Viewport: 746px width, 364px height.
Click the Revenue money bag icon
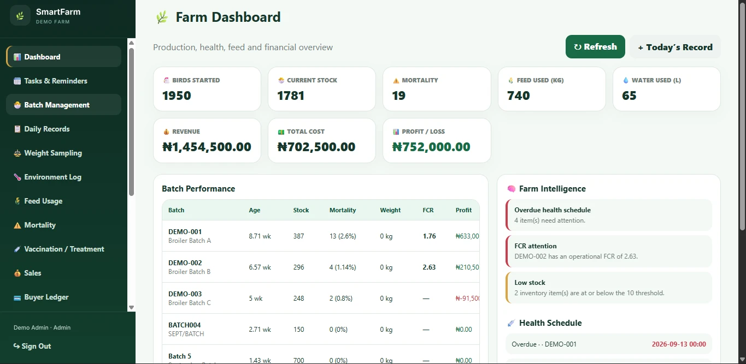[x=166, y=132]
